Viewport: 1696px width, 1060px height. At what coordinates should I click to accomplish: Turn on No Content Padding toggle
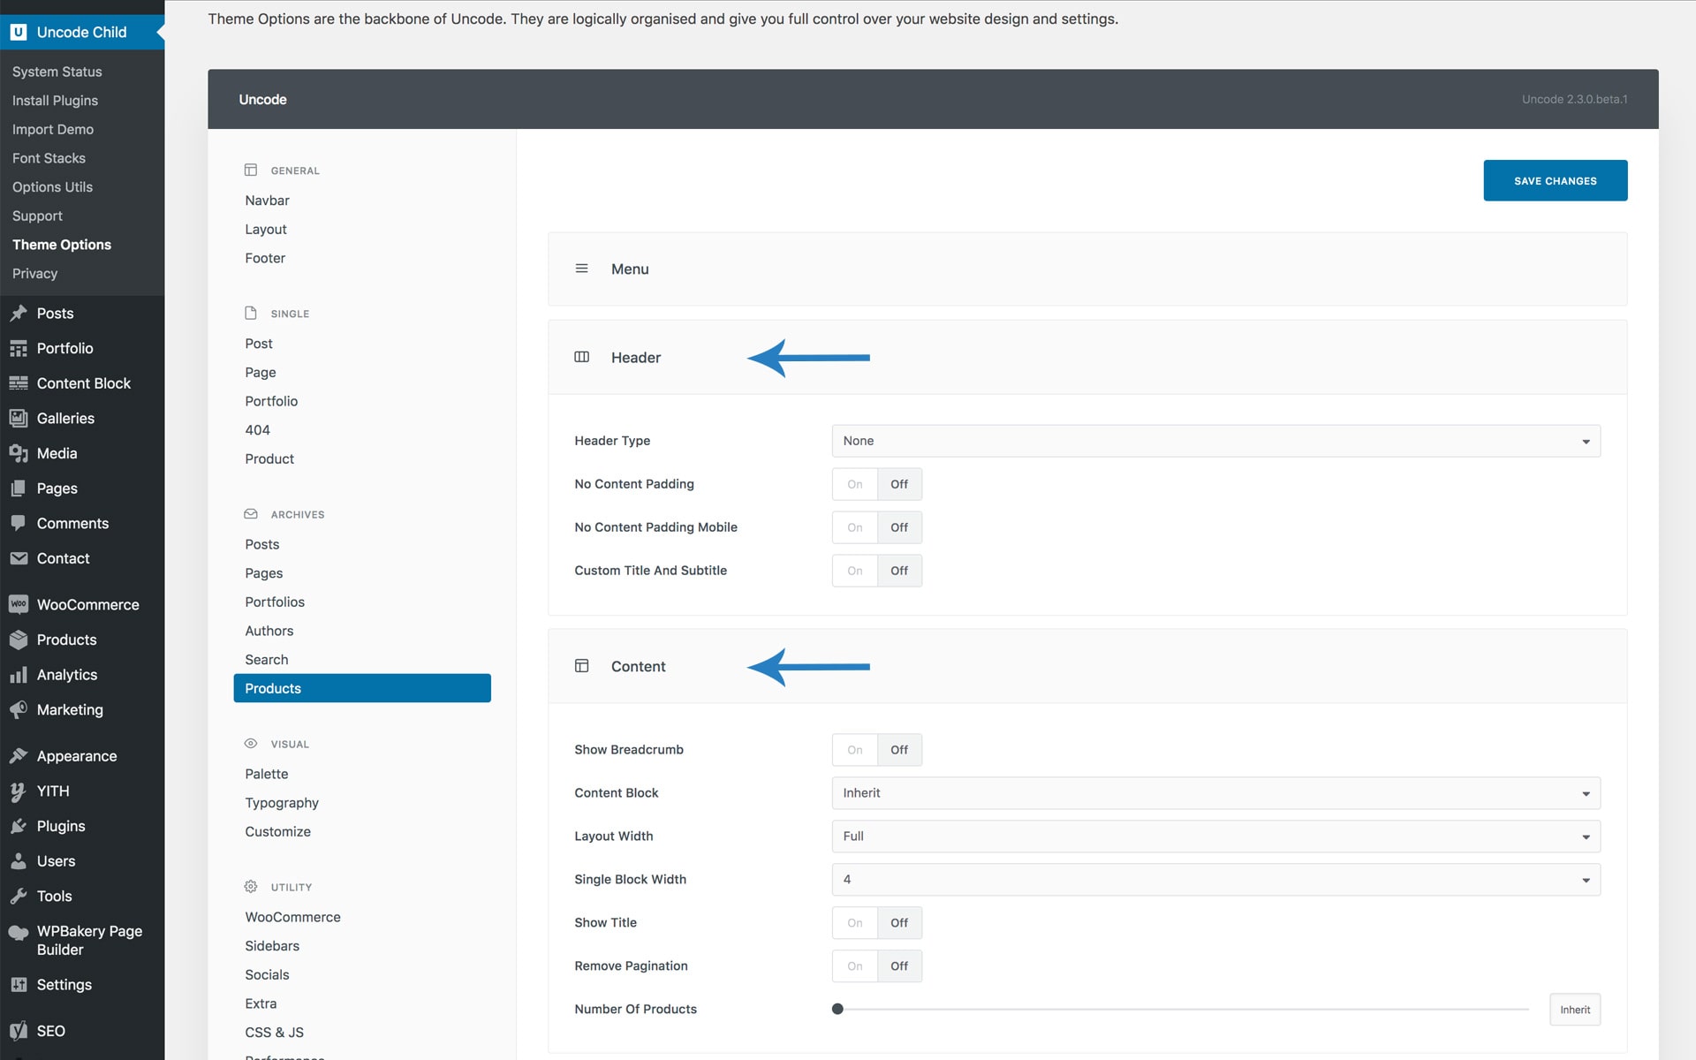[854, 484]
